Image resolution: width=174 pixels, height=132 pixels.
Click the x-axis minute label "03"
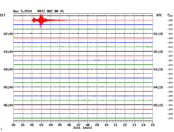(41, 125)
